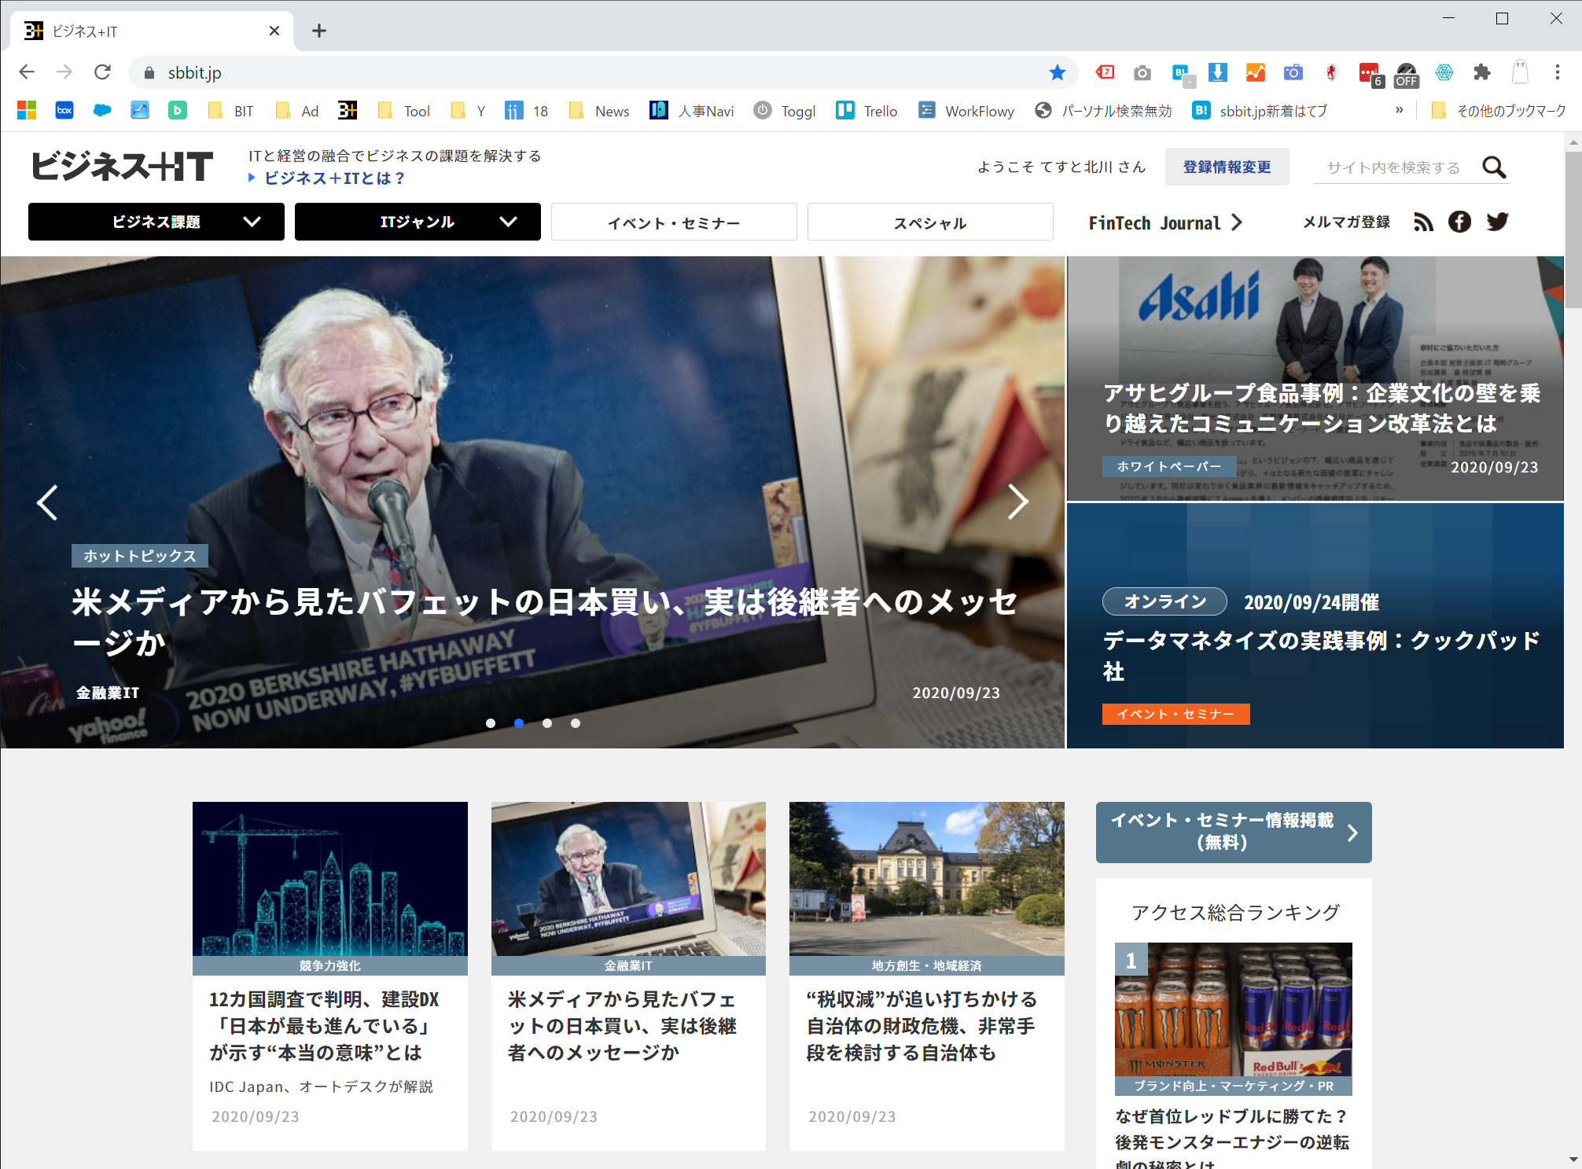Open the FinTech Journal link
This screenshot has height=1169, width=1582.
[x=1164, y=222]
